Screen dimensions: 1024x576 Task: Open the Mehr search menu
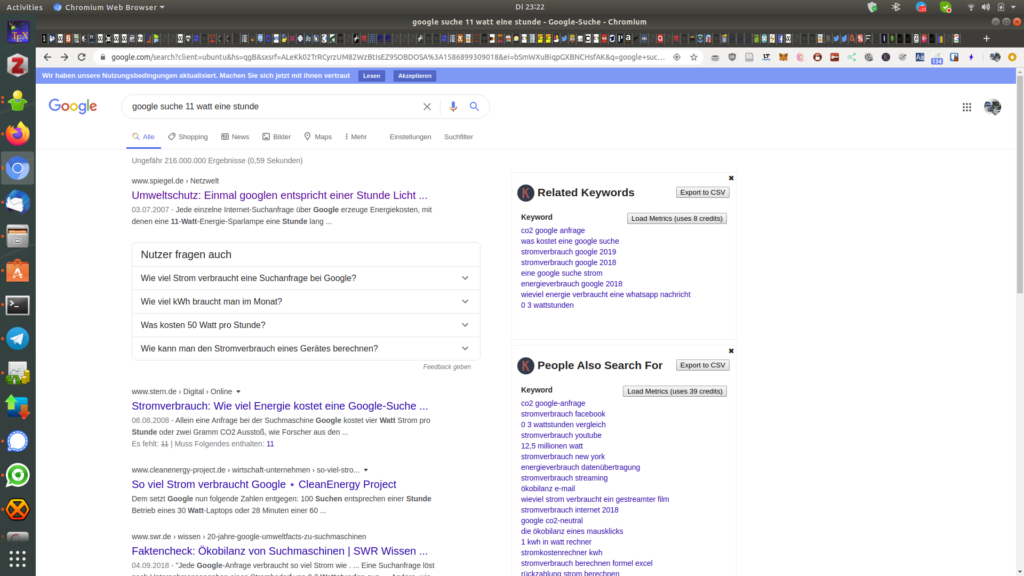(x=356, y=137)
